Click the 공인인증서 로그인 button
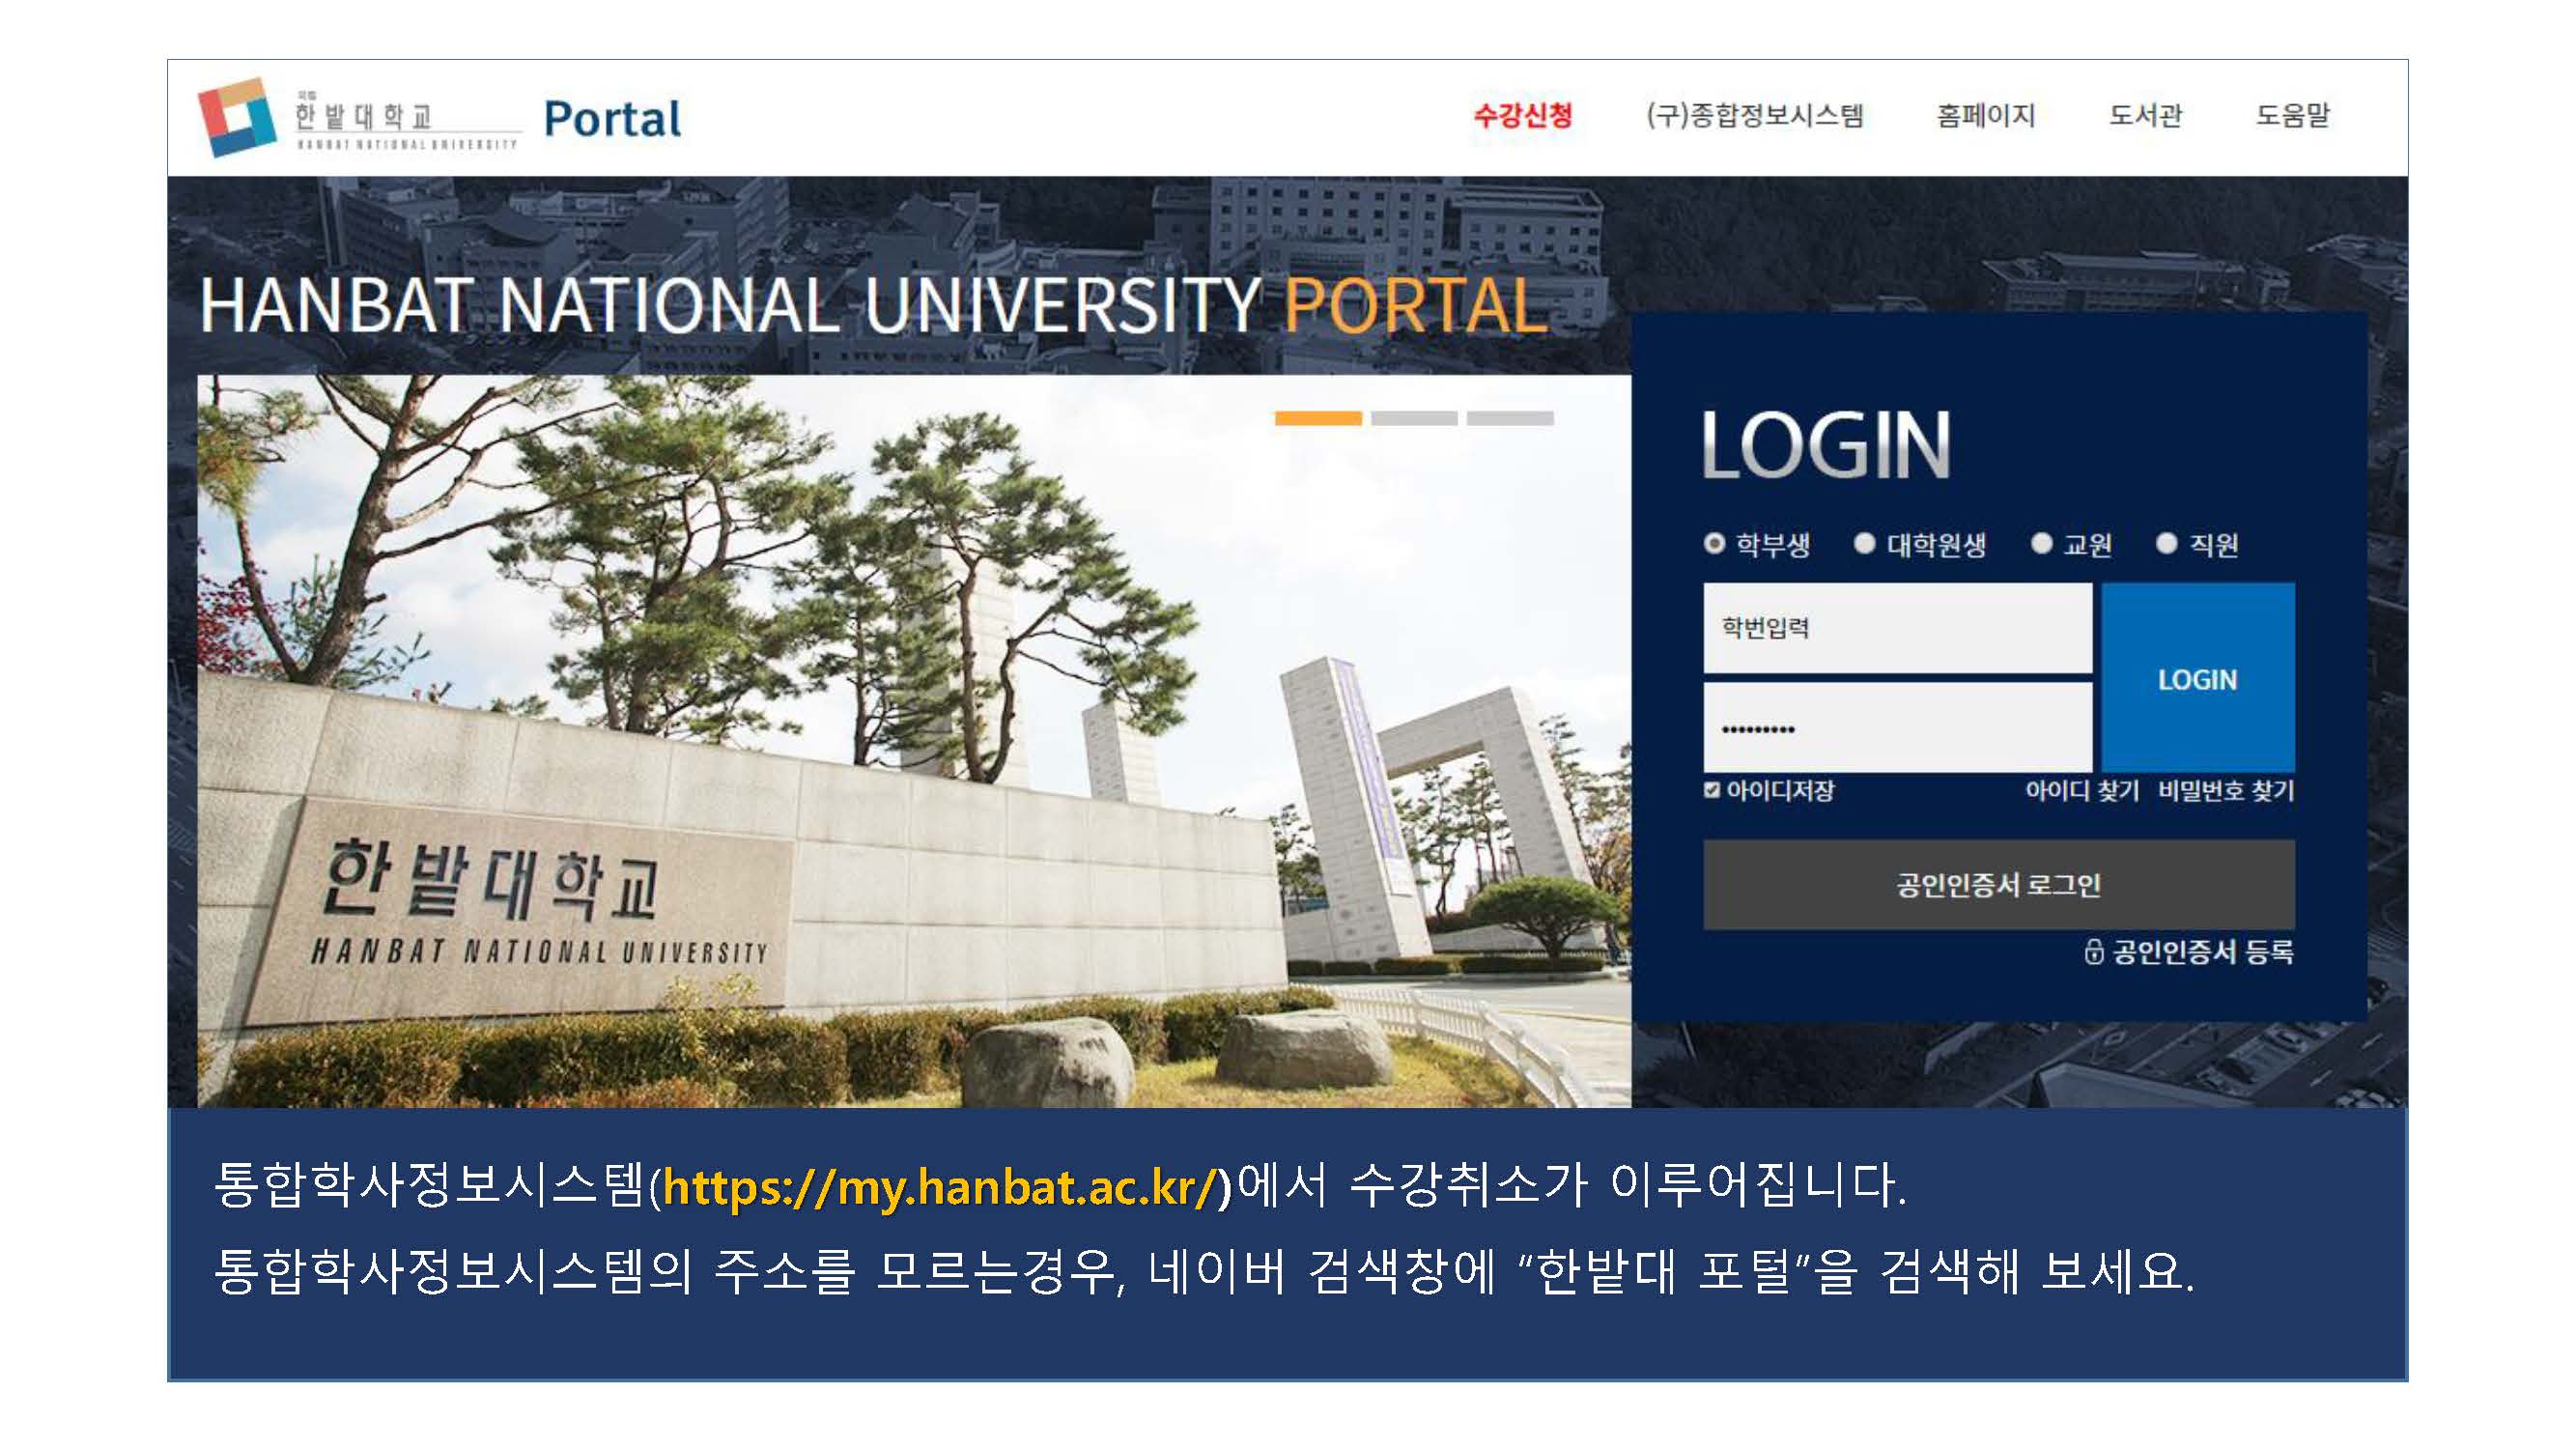2576x1449 pixels. (1998, 885)
